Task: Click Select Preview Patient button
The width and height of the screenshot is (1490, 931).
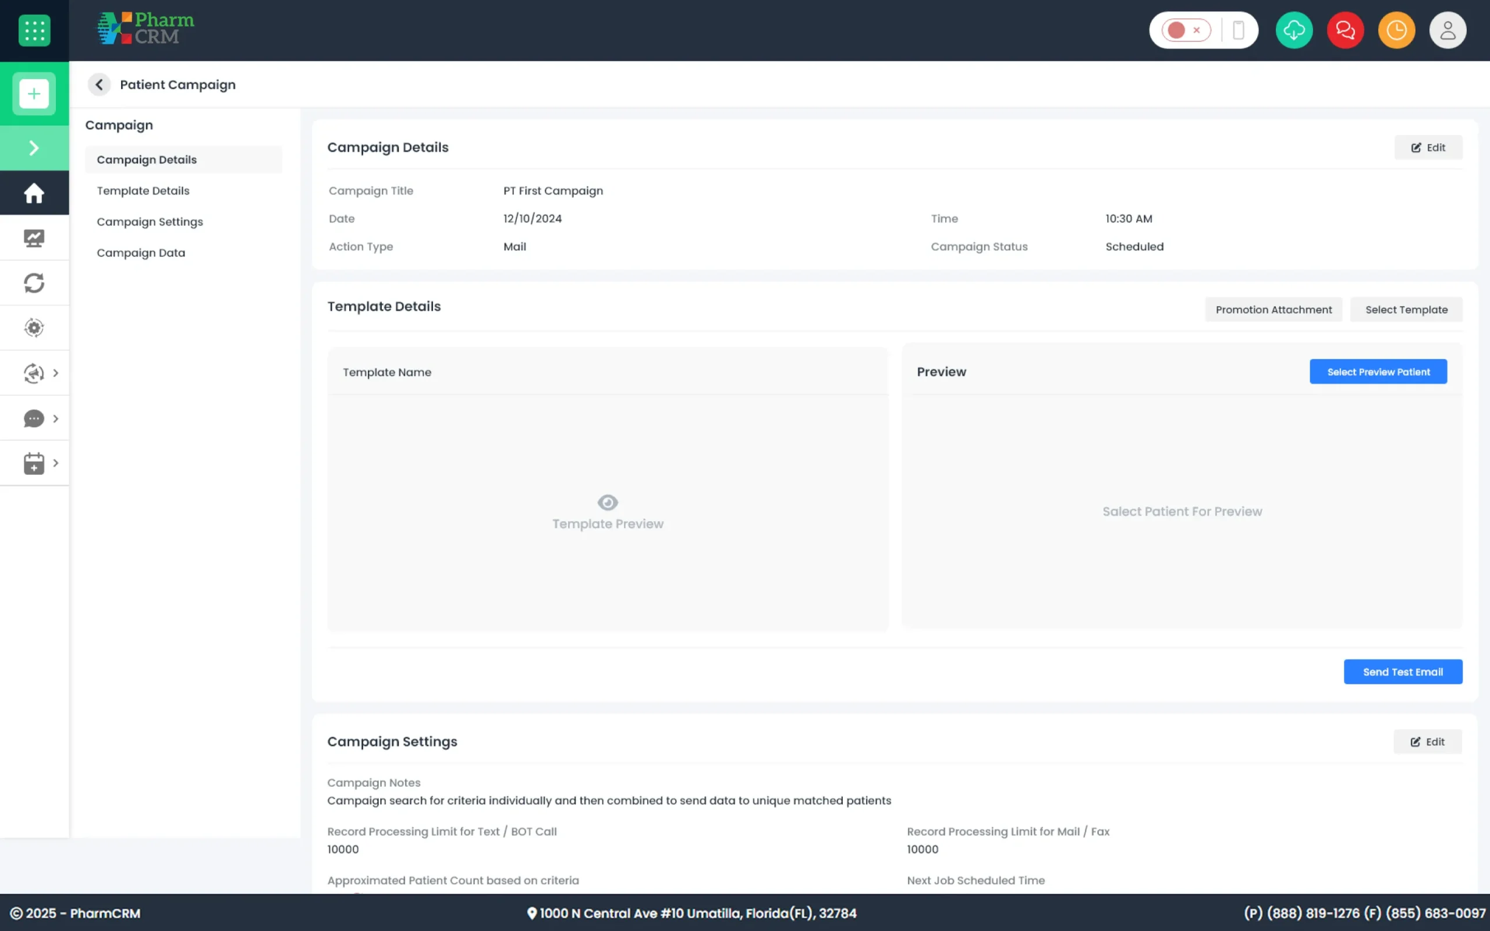Action: 1378,372
